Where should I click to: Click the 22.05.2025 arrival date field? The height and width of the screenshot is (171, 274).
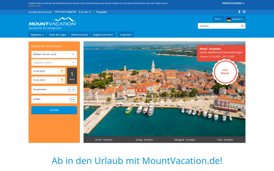[x=45, y=71]
